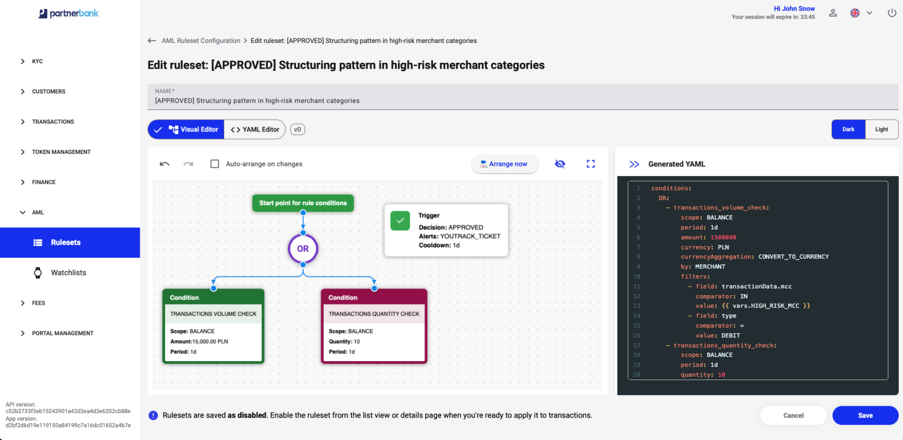This screenshot has height=440, width=903.
Task: Click the undo arrow icon
Action: [x=164, y=164]
